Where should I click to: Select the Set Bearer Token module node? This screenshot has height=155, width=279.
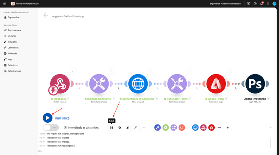[177, 84]
